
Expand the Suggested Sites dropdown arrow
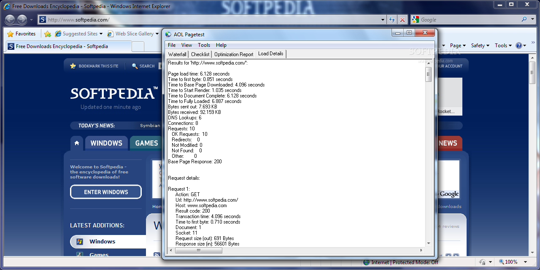pos(101,34)
